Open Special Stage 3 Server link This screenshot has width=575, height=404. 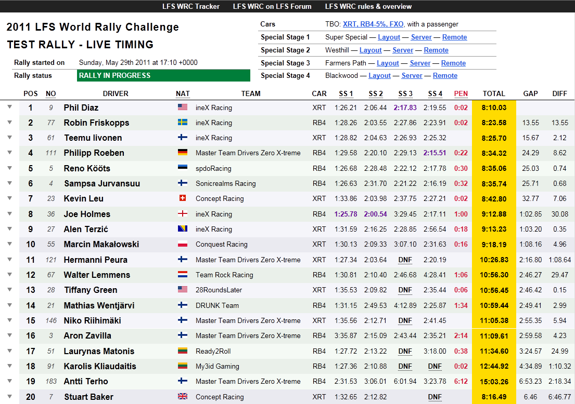pos(420,63)
